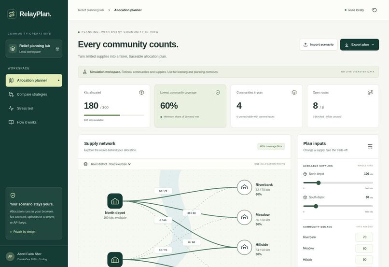Click the Riverbank demand input field

click(364, 237)
